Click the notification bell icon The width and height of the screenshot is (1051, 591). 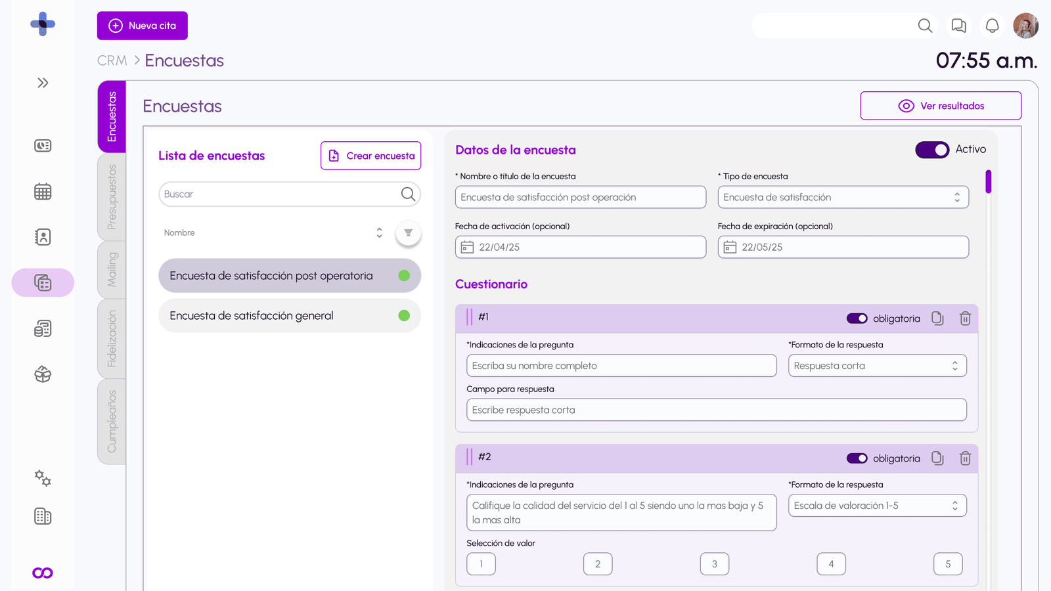(992, 26)
